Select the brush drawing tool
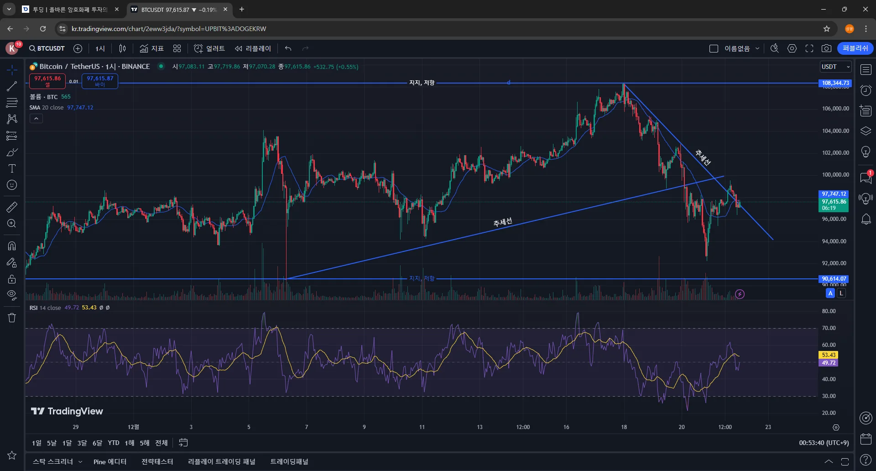The width and height of the screenshot is (876, 471). pyautogui.click(x=12, y=152)
